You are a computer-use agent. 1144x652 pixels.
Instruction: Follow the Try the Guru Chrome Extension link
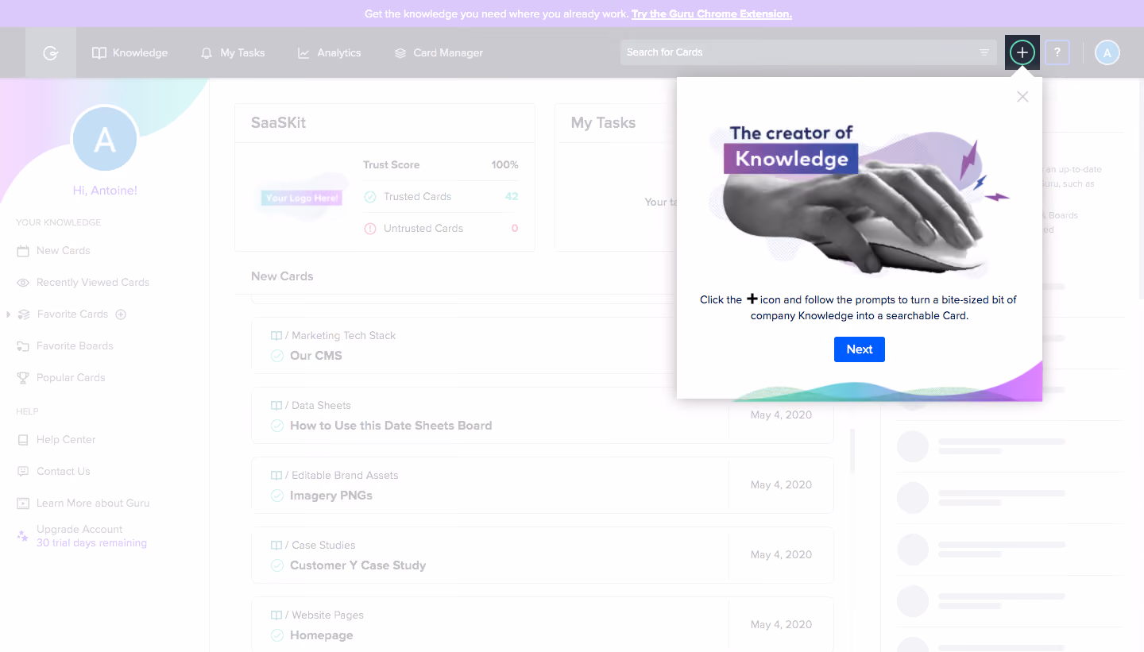[712, 14]
